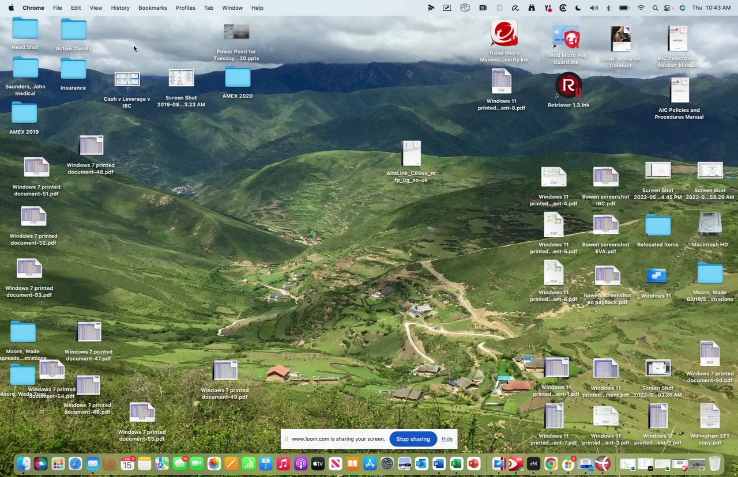Open Maps from the Dock
The image size is (738, 477).
click(x=162, y=463)
